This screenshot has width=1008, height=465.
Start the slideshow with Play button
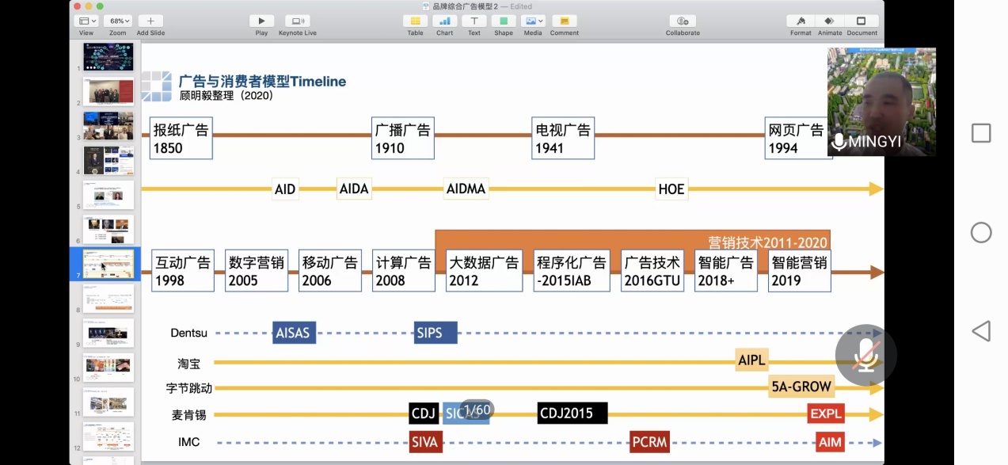tap(261, 21)
